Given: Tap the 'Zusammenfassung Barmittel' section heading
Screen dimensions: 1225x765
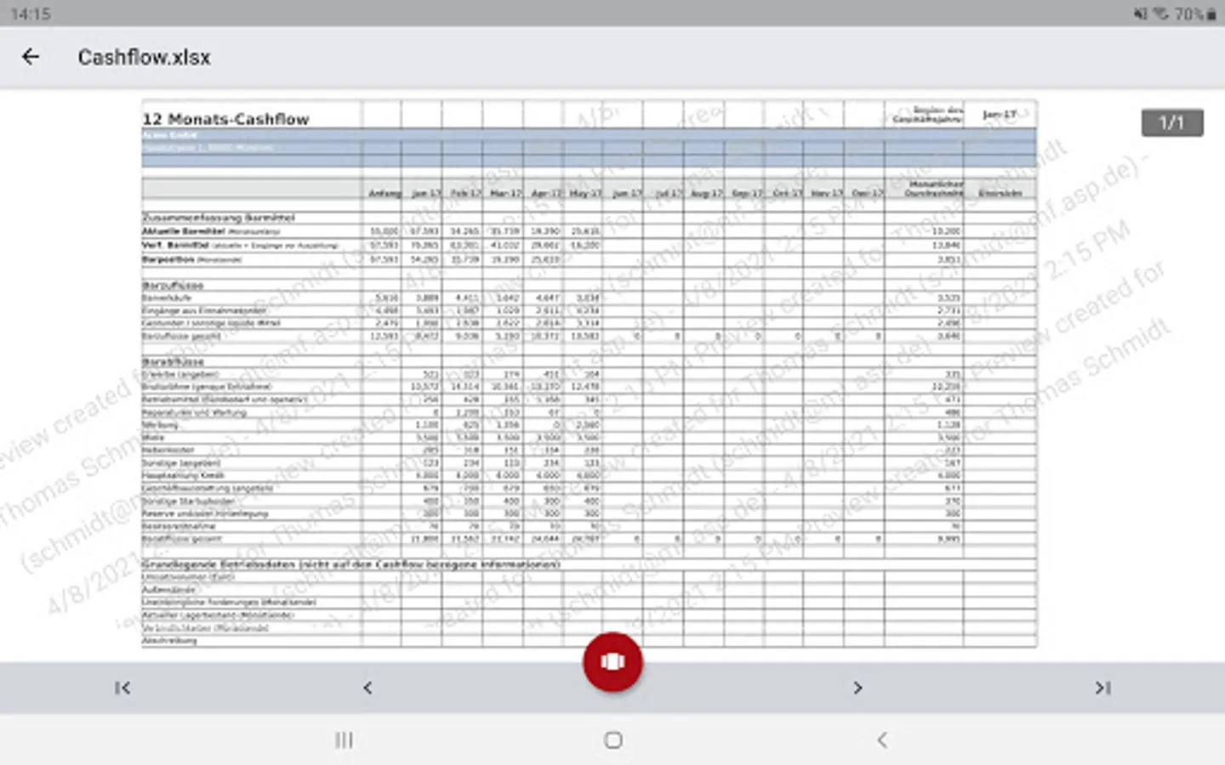Looking at the screenshot, I should (218, 218).
